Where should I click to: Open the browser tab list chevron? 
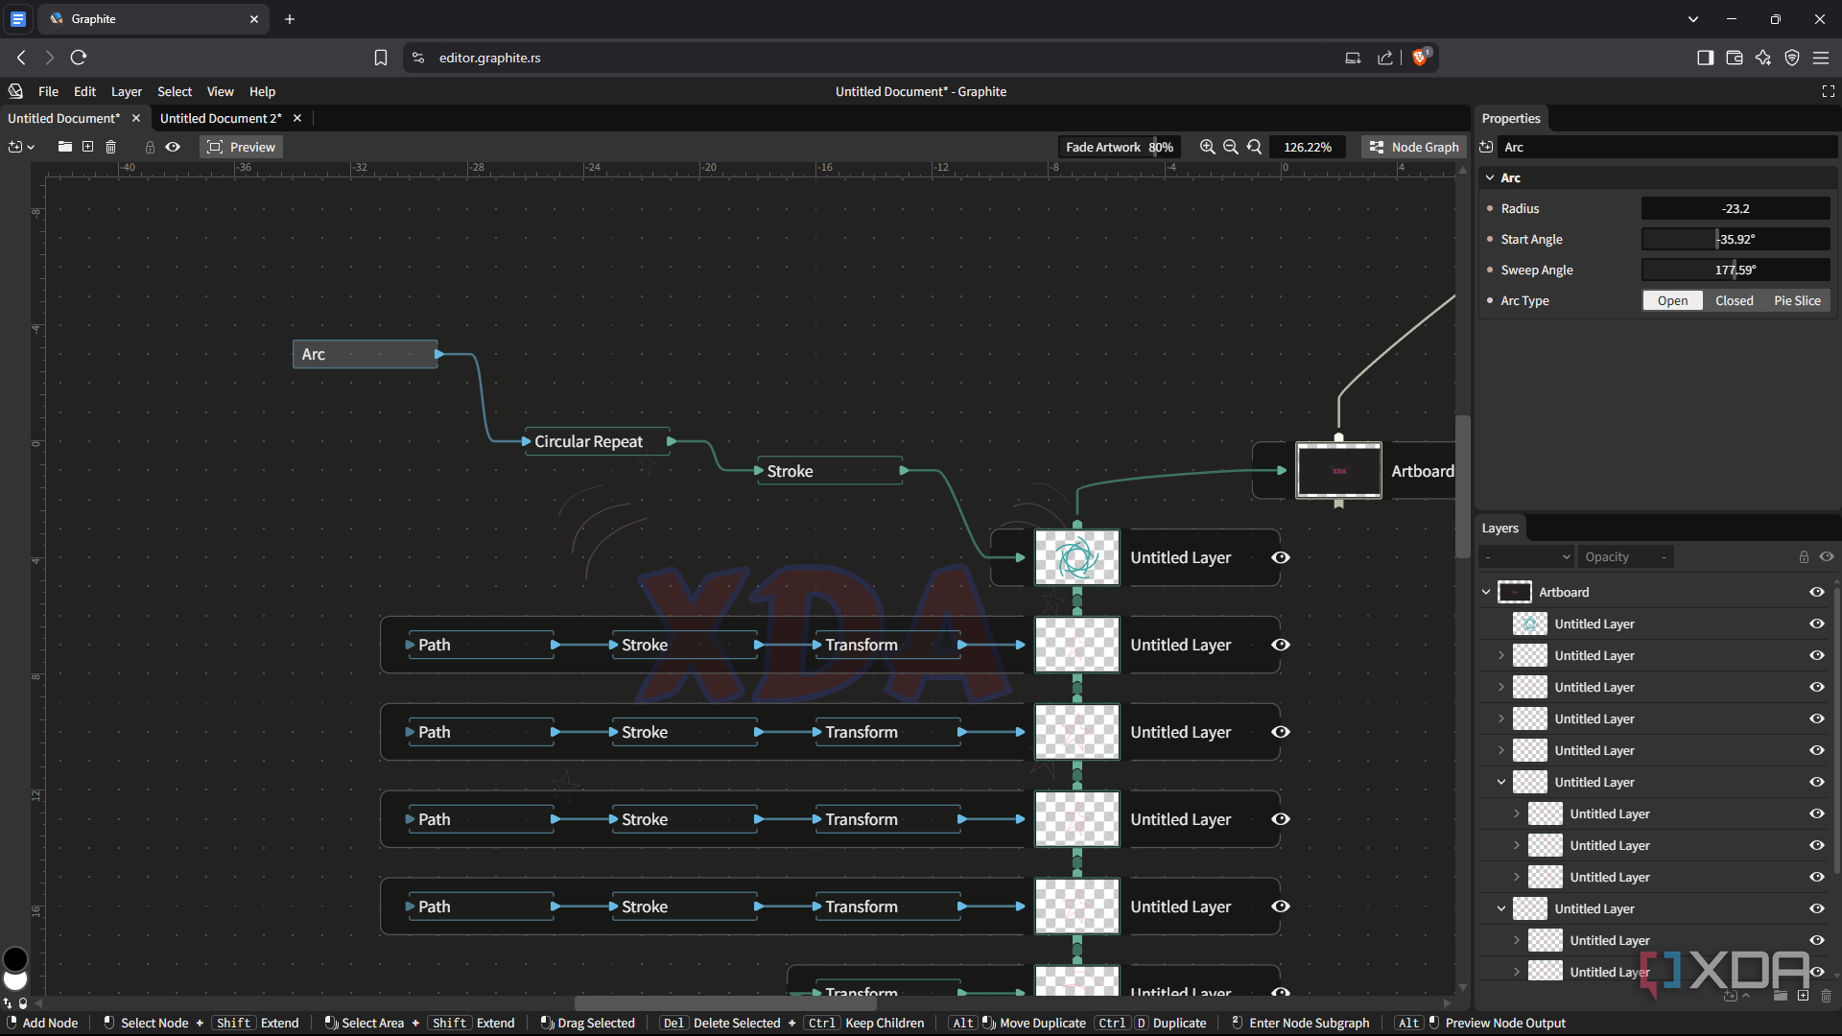(x=1693, y=19)
